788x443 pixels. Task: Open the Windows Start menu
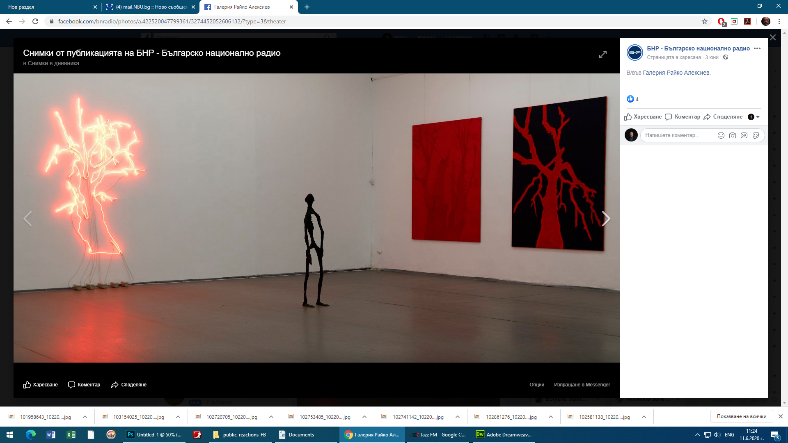[x=10, y=435]
